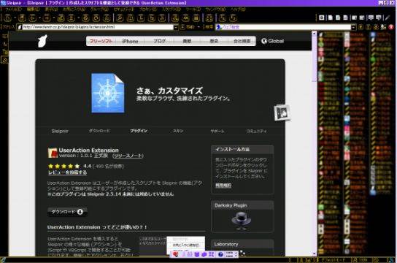Open the ブログ site tab
The height and width of the screenshot is (263, 397).
pyautogui.click(x=159, y=41)
